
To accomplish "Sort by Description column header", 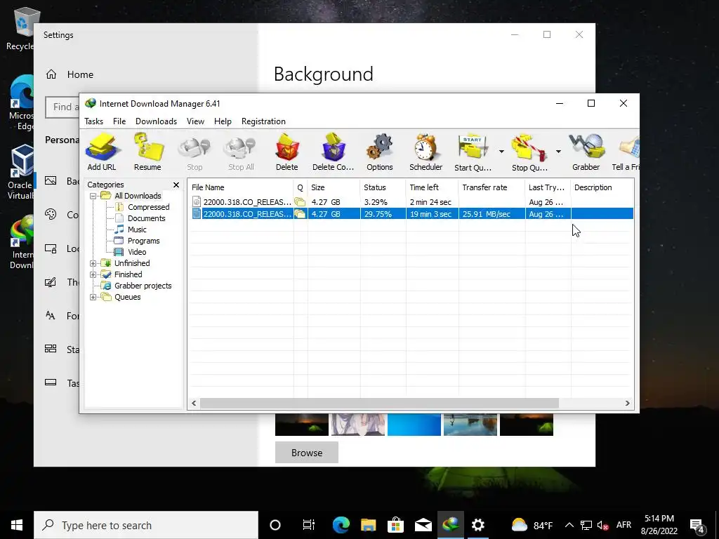I will [602, 187].
